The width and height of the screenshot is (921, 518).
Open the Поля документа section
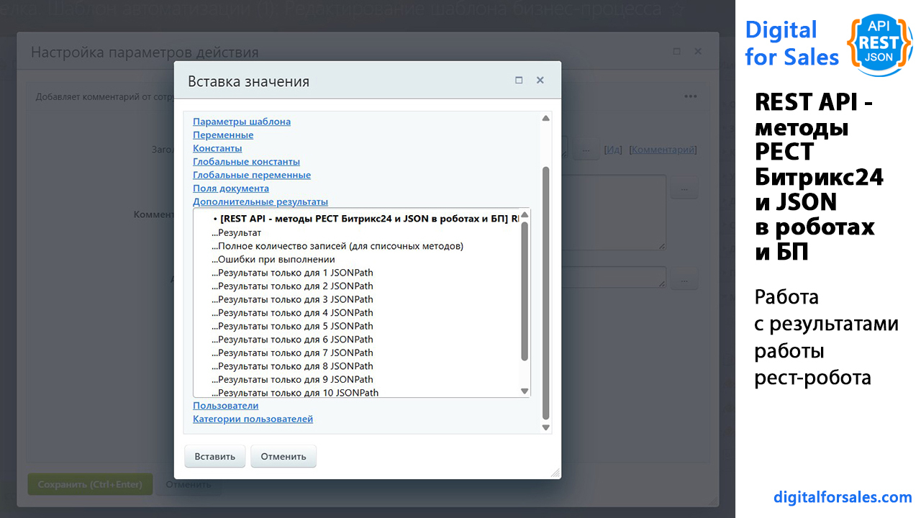231,188
